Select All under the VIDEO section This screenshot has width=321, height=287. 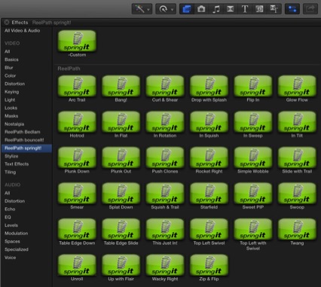click(x=8, y=51)
